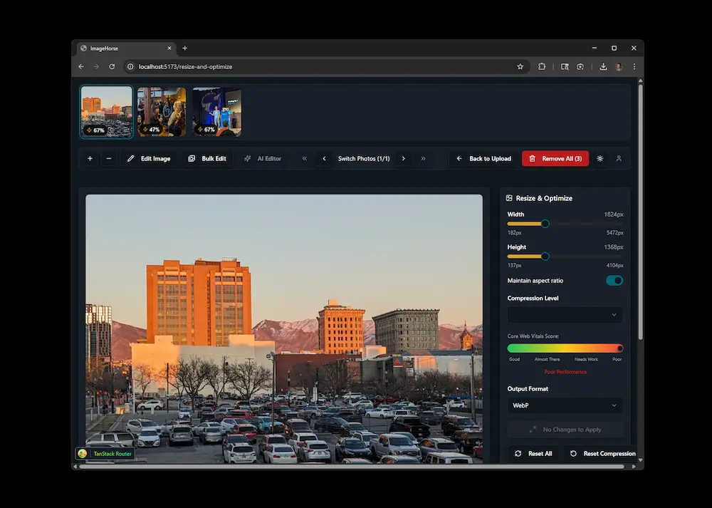The width and height of the screenshot is (712, 508).
Task: Go to next photo with right chevron
Action: 403,159
